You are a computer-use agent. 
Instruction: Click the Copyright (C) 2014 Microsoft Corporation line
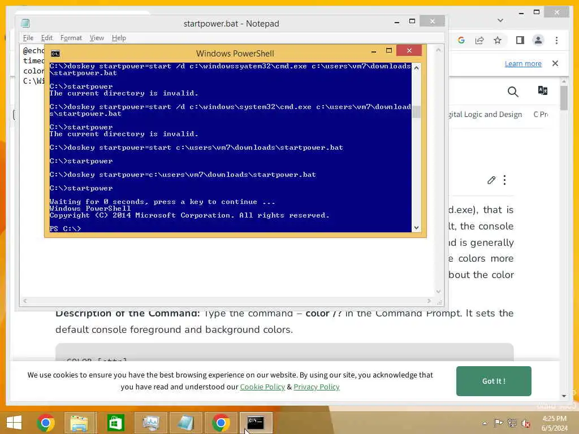189,215
